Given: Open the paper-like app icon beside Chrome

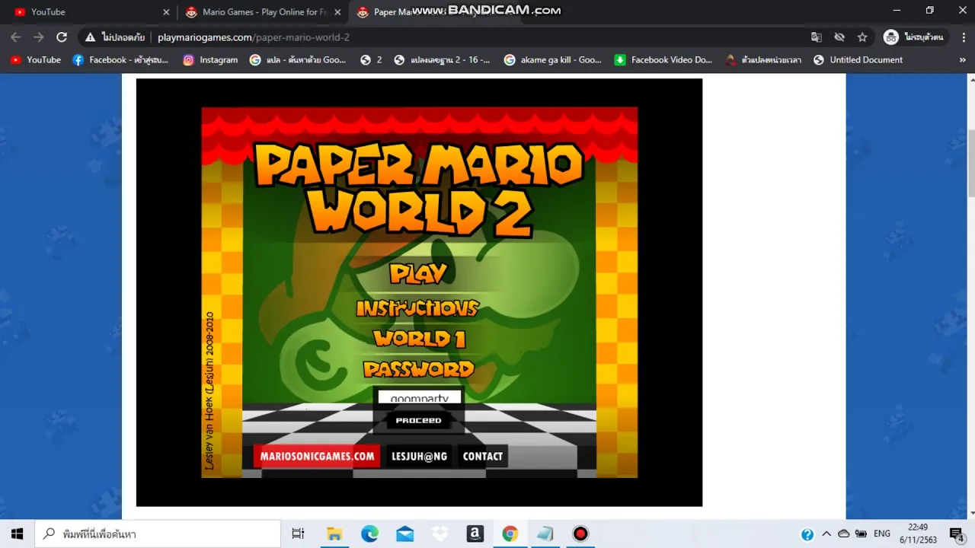Looking at the screenshot, I should point(545,534).
